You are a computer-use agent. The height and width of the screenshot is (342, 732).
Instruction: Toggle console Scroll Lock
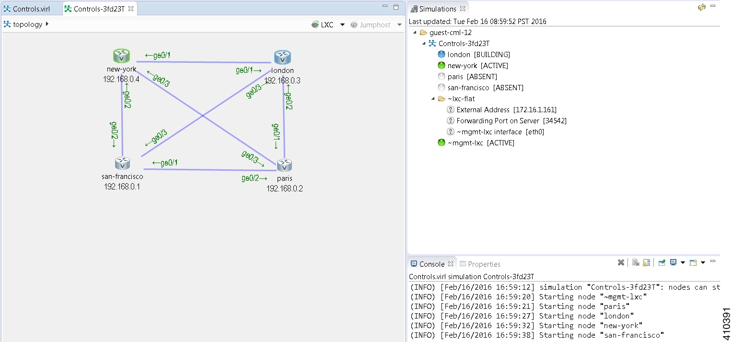point(646,262)
